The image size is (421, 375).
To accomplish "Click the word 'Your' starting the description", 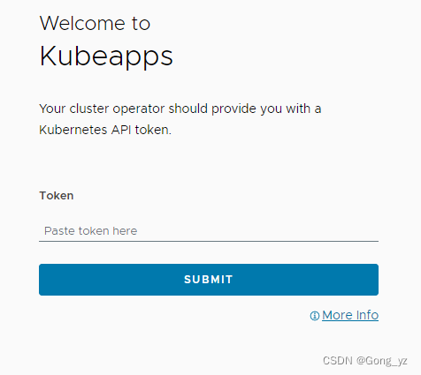I will [52, 109].
